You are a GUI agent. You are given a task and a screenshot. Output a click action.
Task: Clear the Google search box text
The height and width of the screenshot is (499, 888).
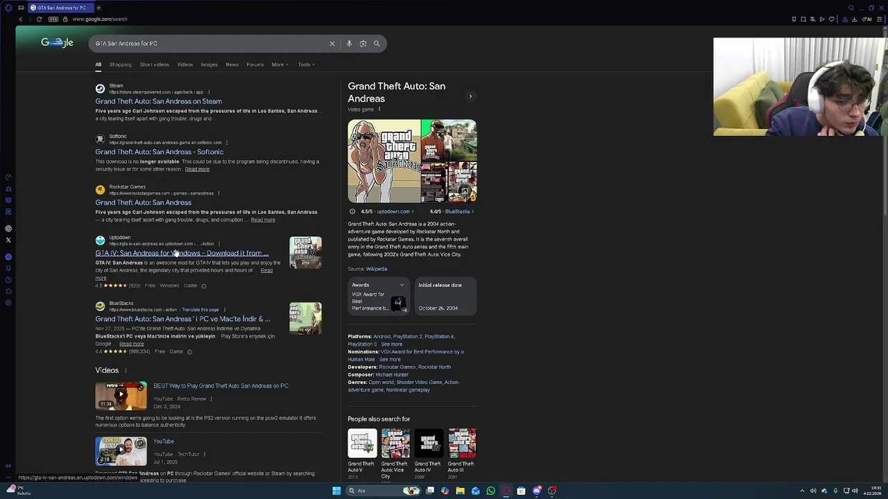pos(332,44)
